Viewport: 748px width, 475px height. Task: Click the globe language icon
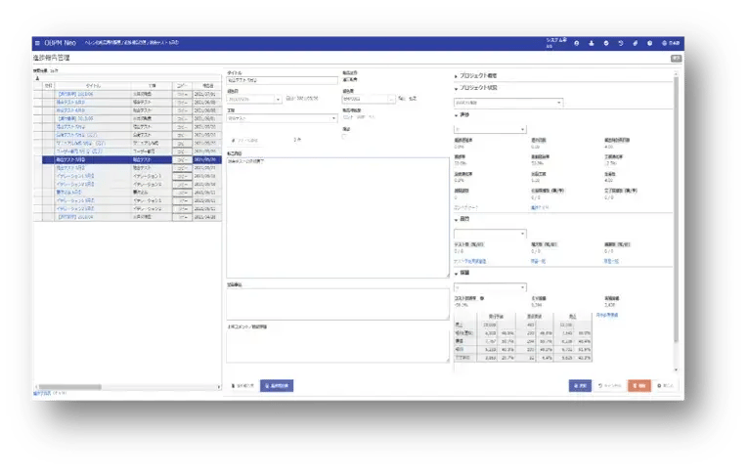[665, 43]
